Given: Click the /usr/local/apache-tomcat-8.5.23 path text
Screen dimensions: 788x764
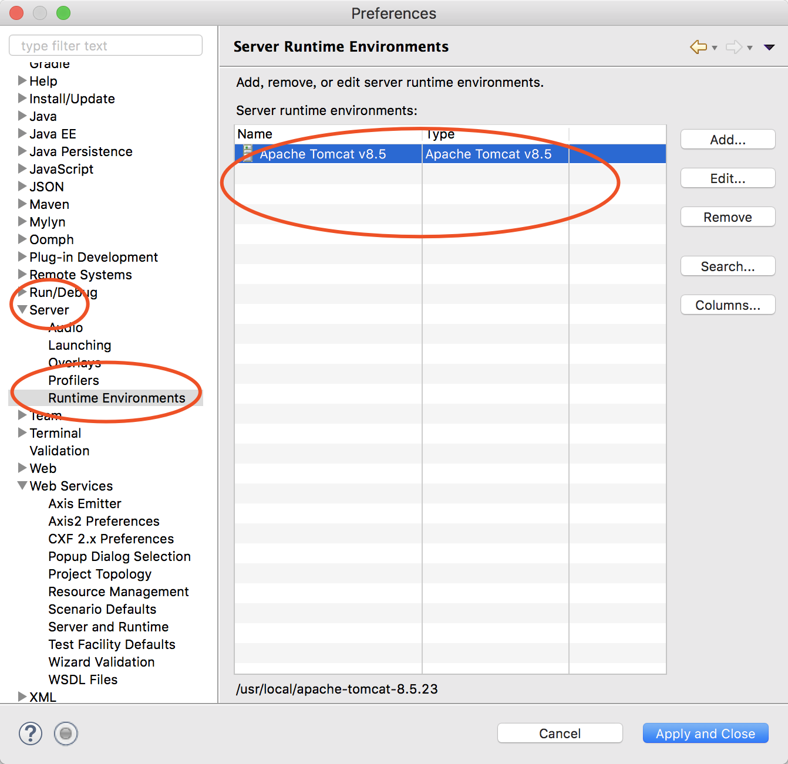Looking at the screenshot, I should click(x=337, y=689).
